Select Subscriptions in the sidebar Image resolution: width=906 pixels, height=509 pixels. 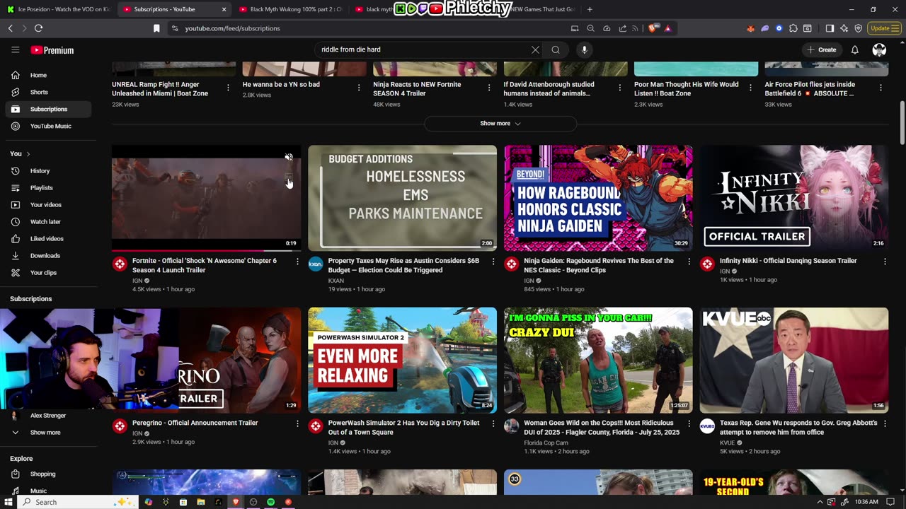point(48,109)
